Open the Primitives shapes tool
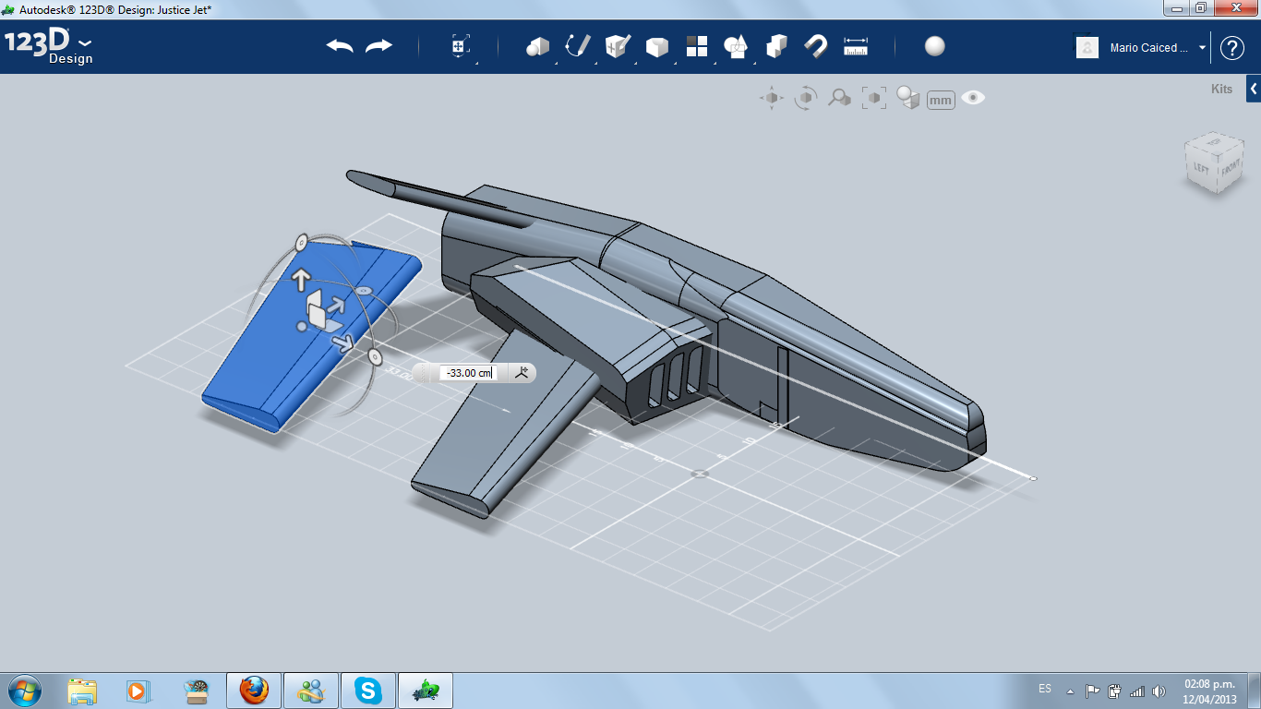This screenshot has height=709, width=1261. click(537, 46)
